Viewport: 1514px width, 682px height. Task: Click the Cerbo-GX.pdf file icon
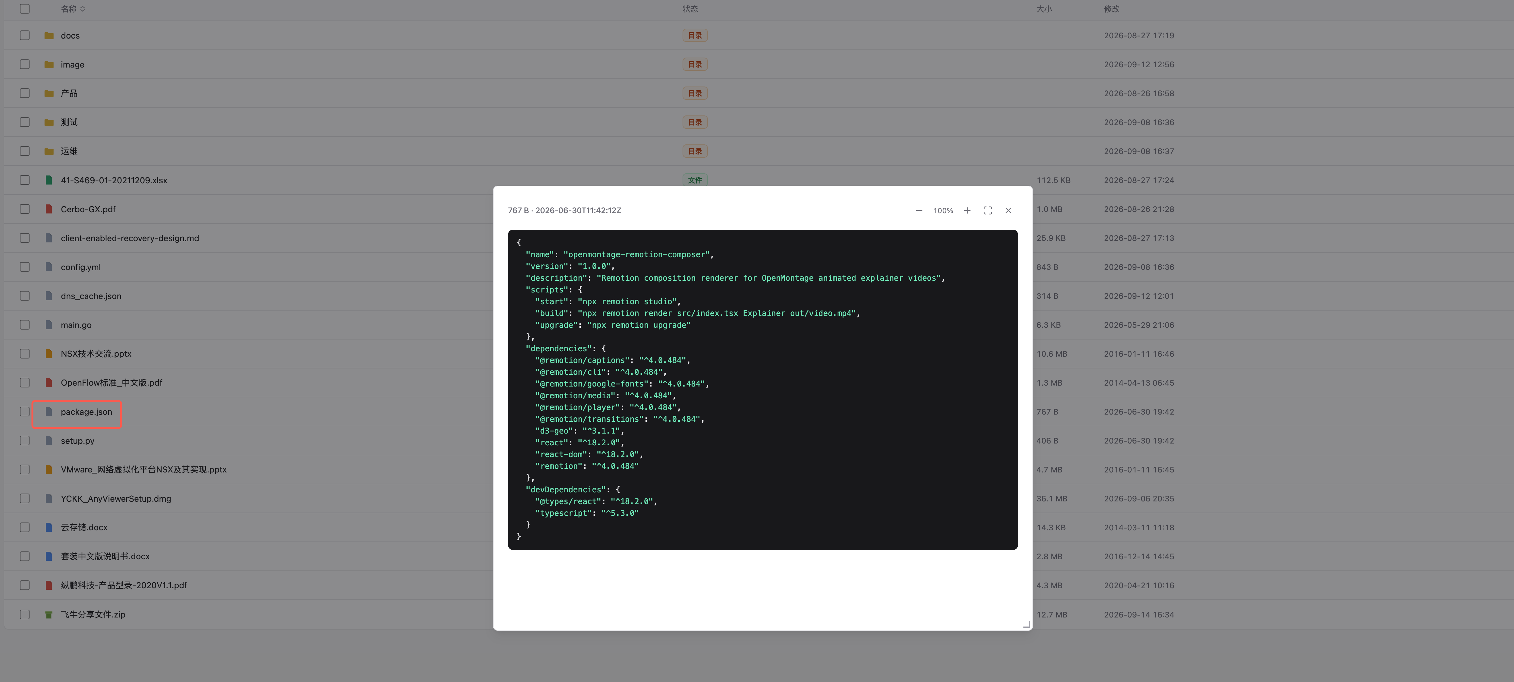point(49,209)
